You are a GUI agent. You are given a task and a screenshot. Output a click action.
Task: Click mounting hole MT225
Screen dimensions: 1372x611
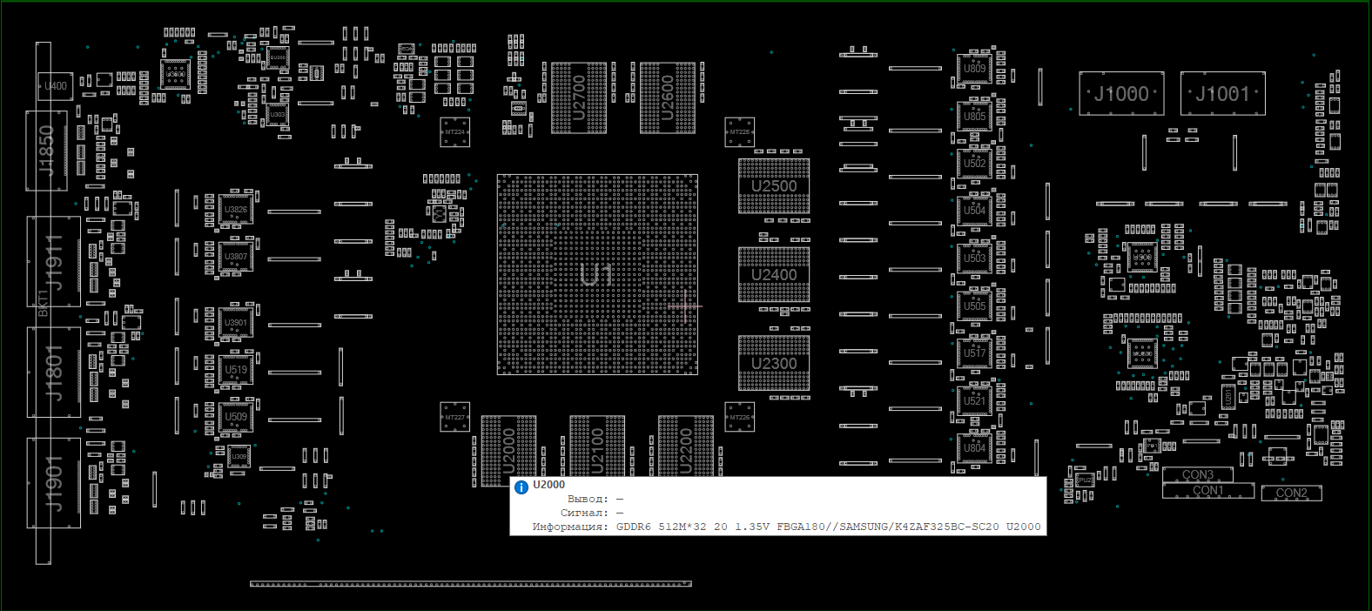(x=739, y=132)
